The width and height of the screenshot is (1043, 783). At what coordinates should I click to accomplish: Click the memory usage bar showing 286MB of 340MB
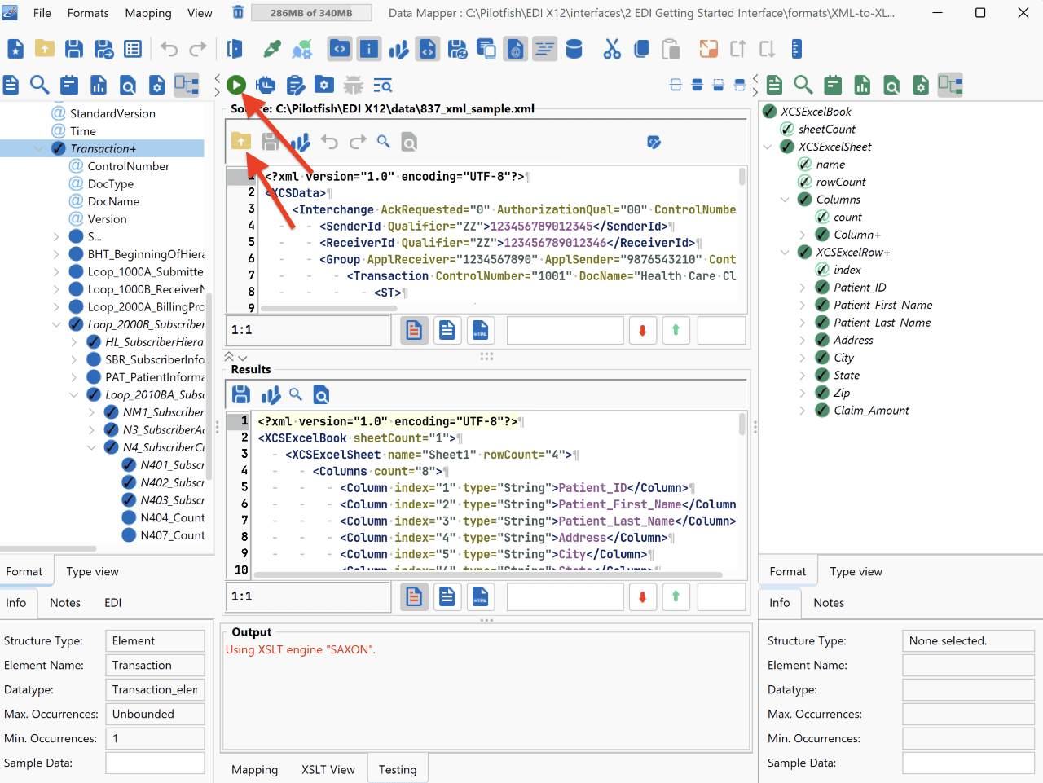point(311,13)
